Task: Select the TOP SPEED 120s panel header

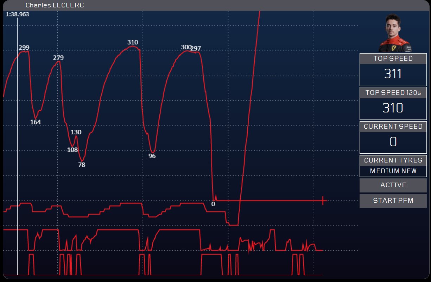Action: click(x=393, y=93)
